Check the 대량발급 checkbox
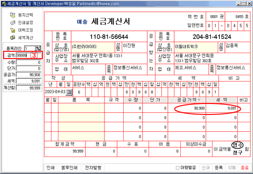Screen dimensions: 253x174 [x=177, y=168]
